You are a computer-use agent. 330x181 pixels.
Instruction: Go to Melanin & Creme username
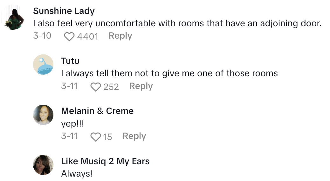(97, 111)
